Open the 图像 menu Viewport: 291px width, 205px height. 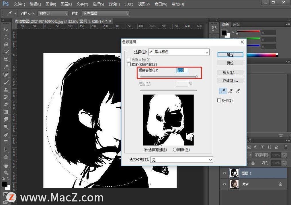pyautogui.click(x=51, y=4)
